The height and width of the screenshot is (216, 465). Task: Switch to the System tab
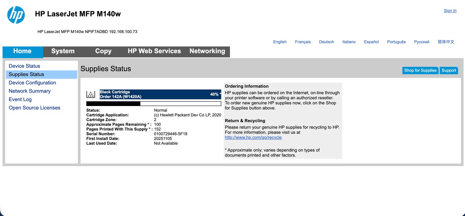click(63, 52)
